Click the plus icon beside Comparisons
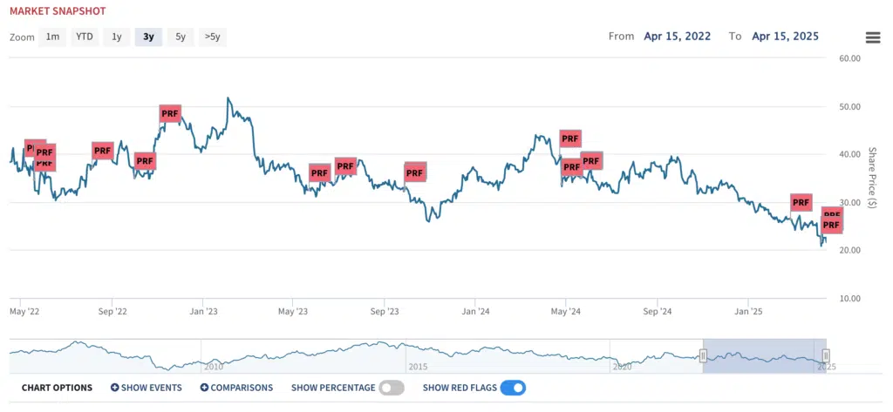This screenshot has width=893, height=412. 204,388
